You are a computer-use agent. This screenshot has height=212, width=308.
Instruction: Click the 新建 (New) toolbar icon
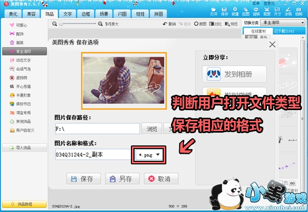click(235, 12)
